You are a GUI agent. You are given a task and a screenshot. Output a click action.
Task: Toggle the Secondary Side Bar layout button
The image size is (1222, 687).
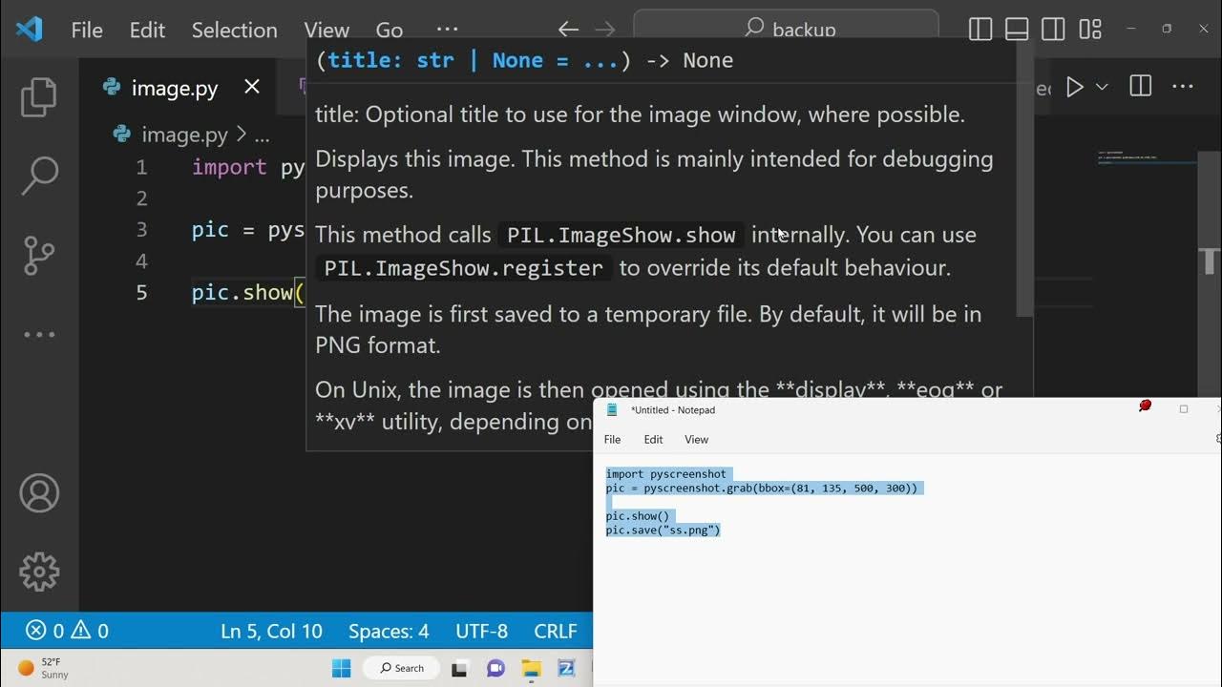point(1053,30)
